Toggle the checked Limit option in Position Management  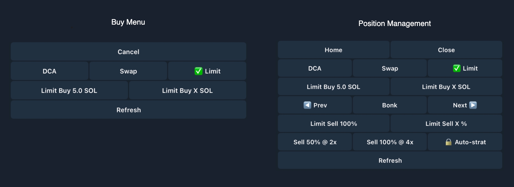[x=465, y=68]
